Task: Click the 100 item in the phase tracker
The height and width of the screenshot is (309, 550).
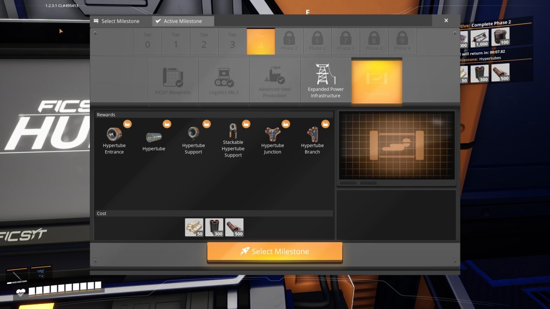Action: 500,37
